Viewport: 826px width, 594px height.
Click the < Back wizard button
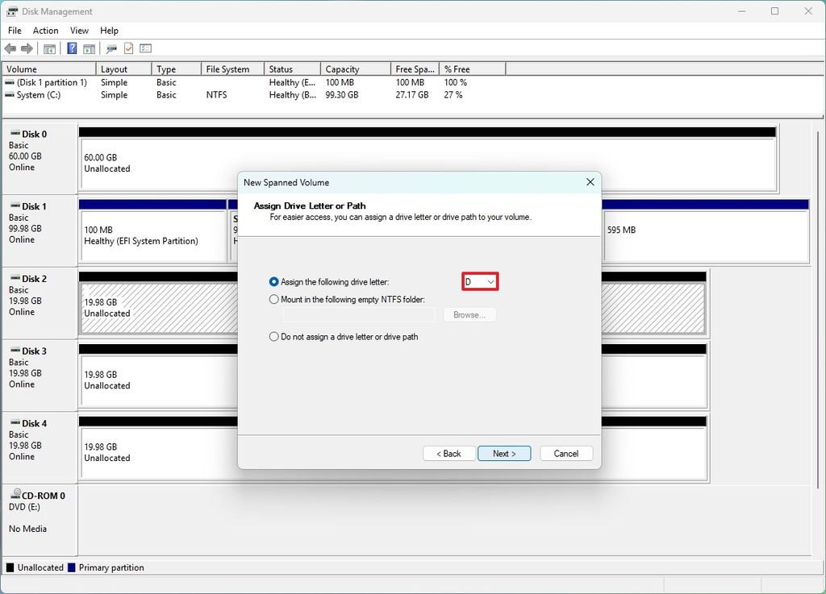tap(448, 454)
